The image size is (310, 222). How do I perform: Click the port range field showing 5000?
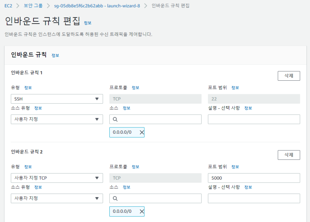[x=254, y=178]
